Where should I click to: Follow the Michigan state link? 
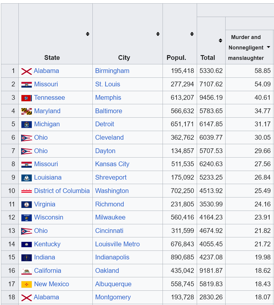click(x=47, y=124)
